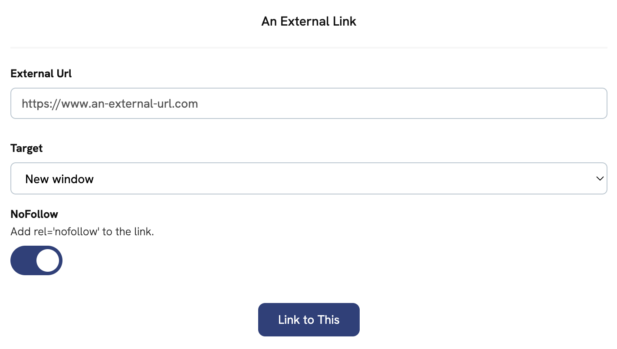Click the External Url input field
Screen dimensions: 617x349
(308, 104)
